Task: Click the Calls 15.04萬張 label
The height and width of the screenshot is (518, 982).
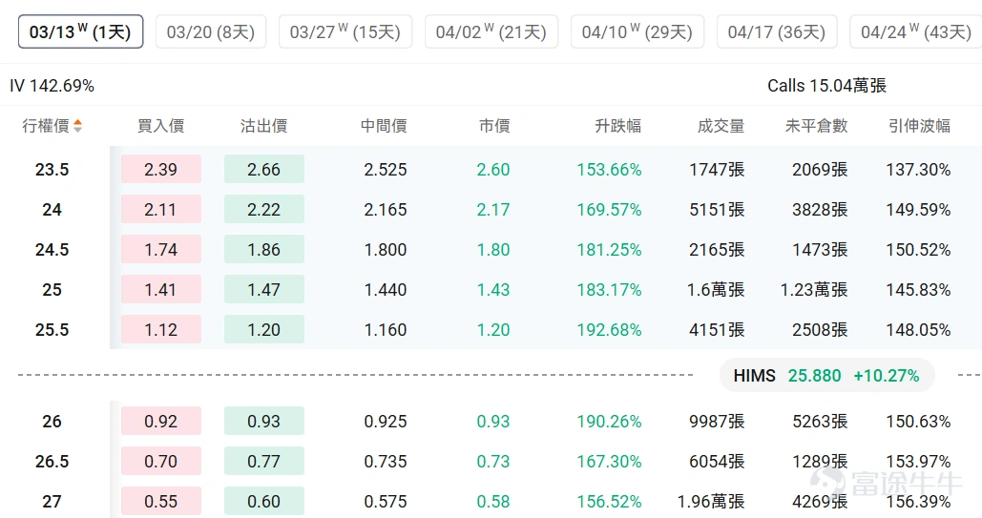Action: 826,86
